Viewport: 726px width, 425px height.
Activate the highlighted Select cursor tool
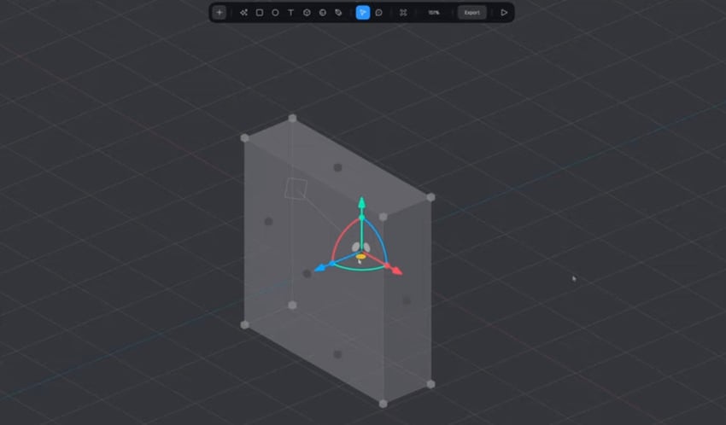362,13
